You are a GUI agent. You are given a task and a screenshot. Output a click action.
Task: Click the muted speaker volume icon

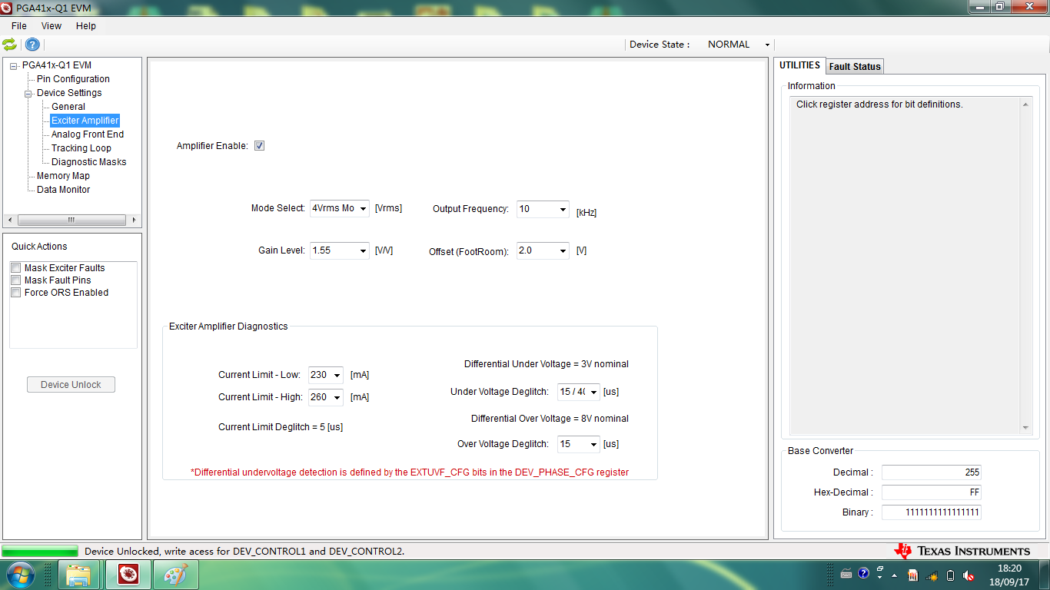(x=969, y=575)
